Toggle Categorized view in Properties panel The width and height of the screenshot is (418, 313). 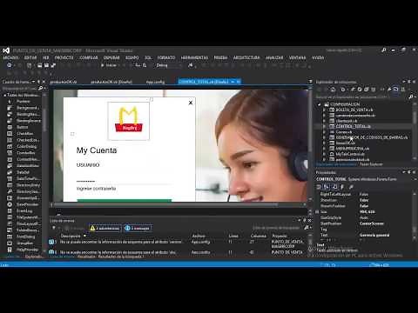[x=320, y=187]
